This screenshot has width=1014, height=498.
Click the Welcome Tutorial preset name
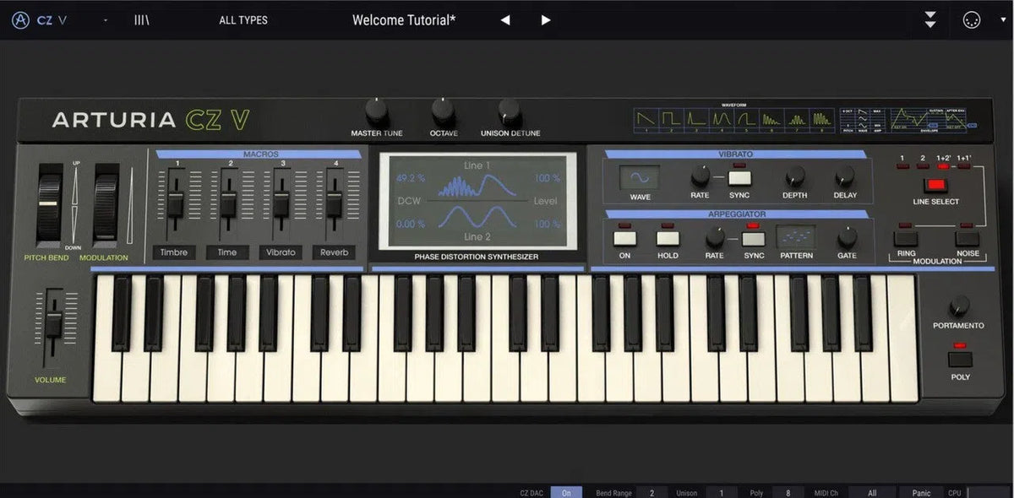(404, 20)
